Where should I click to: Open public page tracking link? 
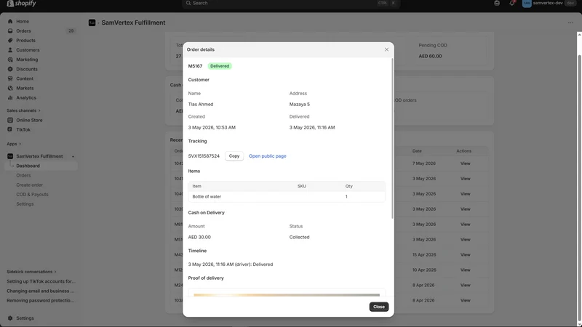268,156
